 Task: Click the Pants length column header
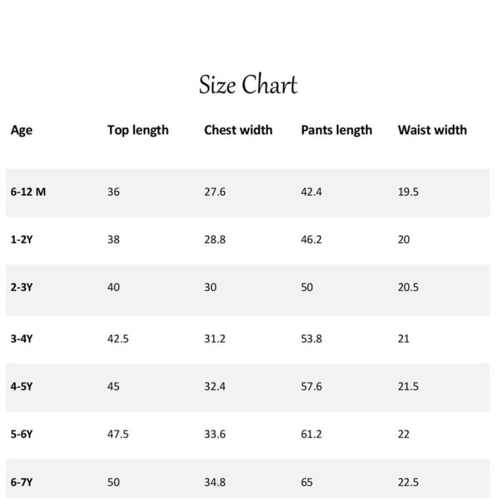(336, 130)
